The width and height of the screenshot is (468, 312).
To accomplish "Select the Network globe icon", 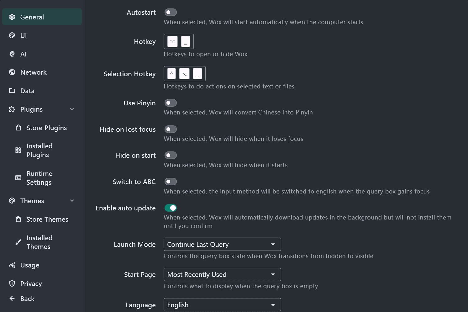I will (12, 72).
